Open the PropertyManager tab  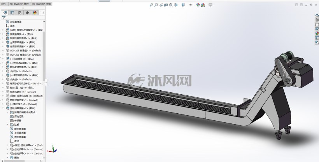click(x=12, y=12)
